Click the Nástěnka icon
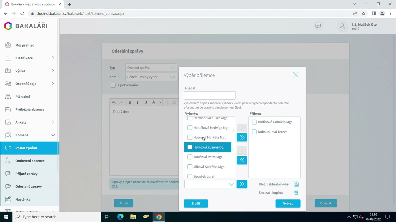Image resolution: width=396 pixels, height=222 pixels. tap(8, 199)
